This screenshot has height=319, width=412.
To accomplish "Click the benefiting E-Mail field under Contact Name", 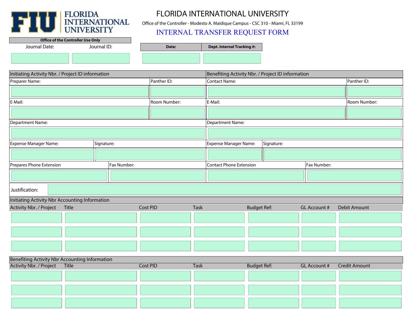I will (x=277, y=113).
